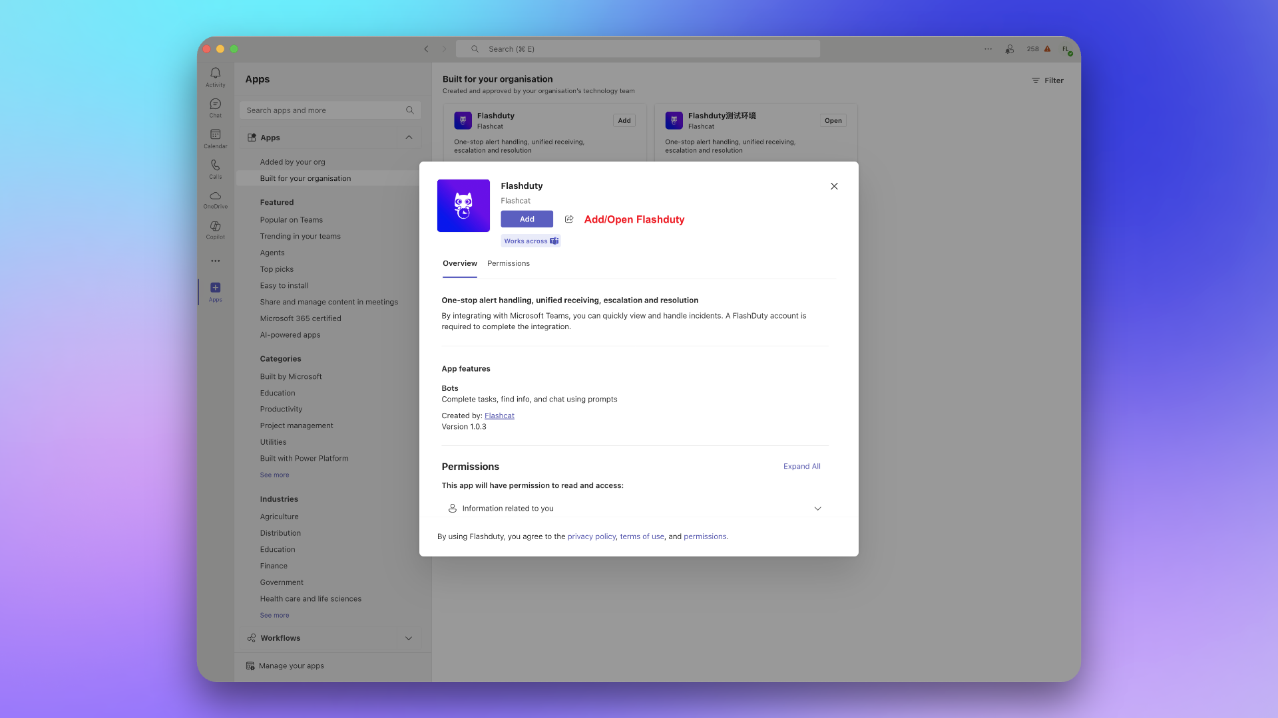Select the Overview tab
This screenshot has width=1278, height=718.
point(459,264)
